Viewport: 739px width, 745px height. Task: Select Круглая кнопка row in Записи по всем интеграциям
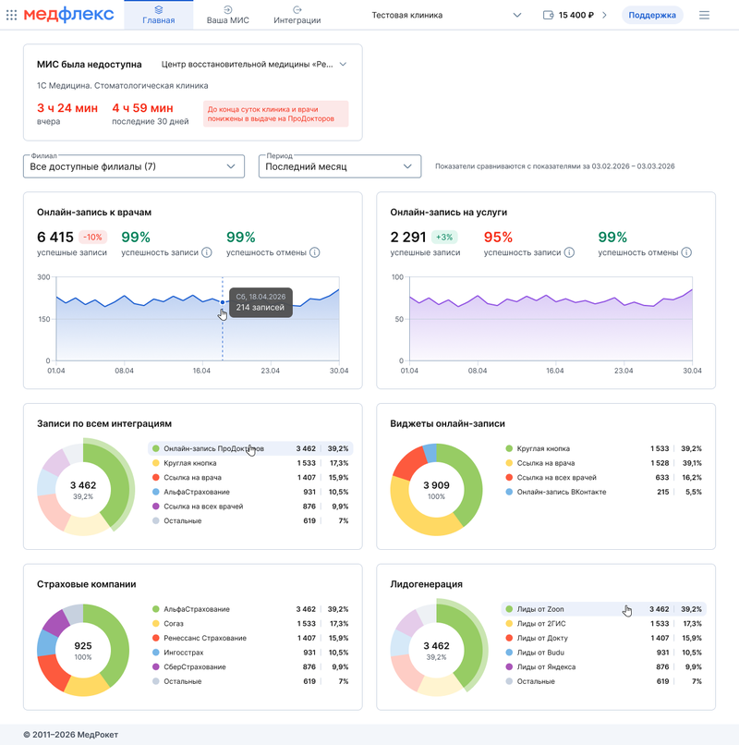coord(250,463)
